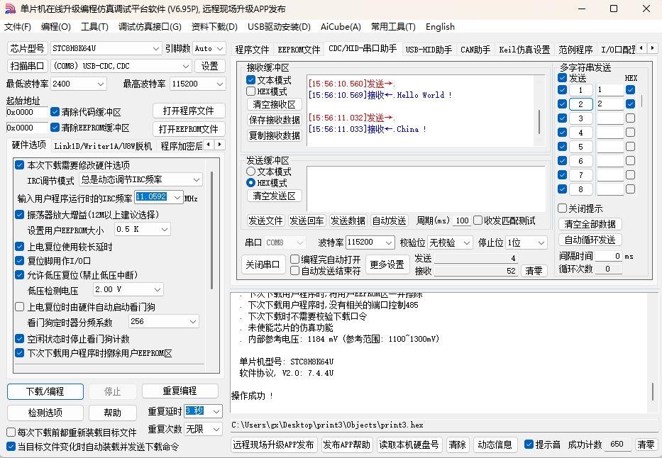This screenshot has height=458, width=662.
Task: Toggle the 关闭提示 checkbox
Action: click(562, 208)
